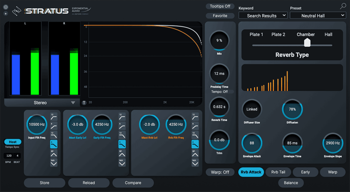Click the Reverb Type slider handle
The height and width of the screenshot is (192, 350).
click(307, 42)
